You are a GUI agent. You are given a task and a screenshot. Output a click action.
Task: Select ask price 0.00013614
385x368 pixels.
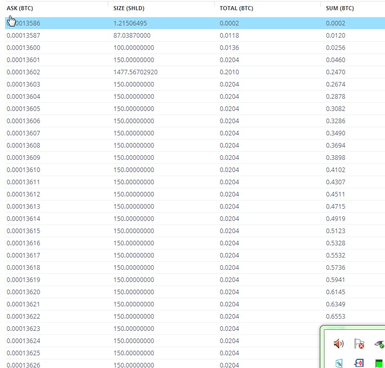click(x=23, y=219)
